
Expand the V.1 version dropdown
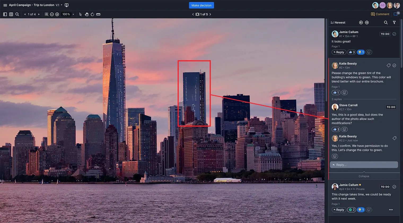coord(62,5)
